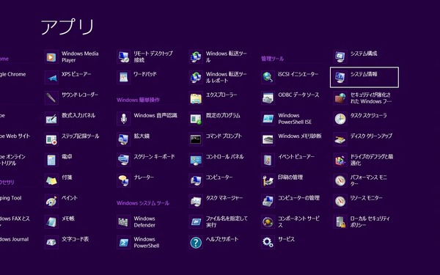440x275 pixels.
Task: Open 既定のプログラム icon
Action: (x=196, y=119)
